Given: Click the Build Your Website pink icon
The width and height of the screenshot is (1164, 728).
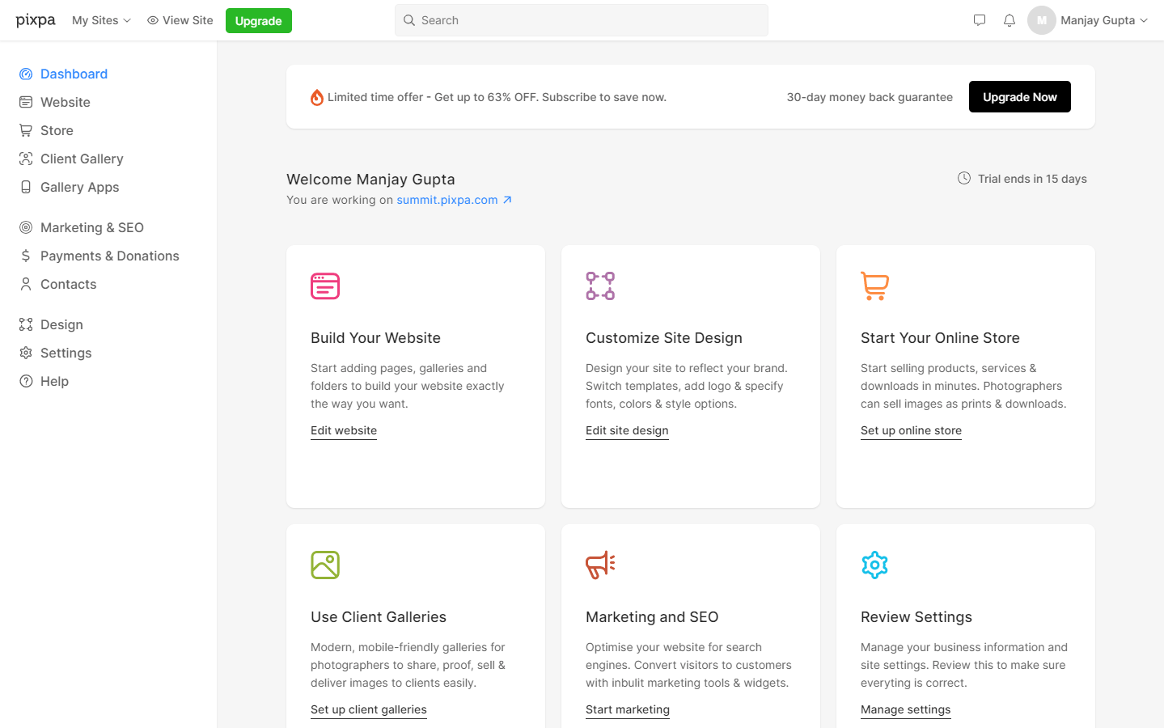Looking at the screenshot, I should 325,286.
